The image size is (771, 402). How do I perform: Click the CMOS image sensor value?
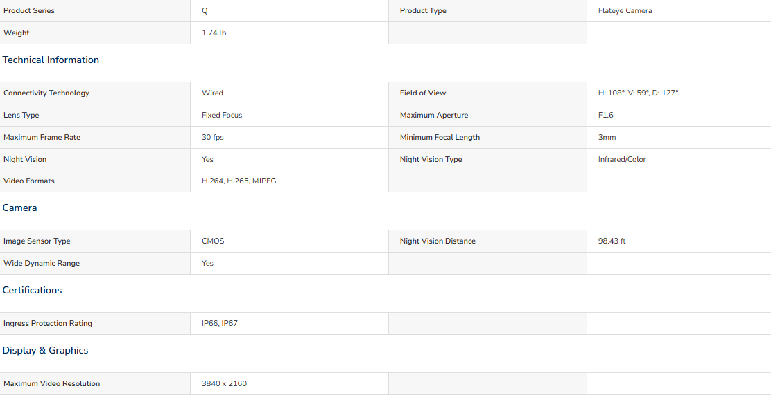213,241
